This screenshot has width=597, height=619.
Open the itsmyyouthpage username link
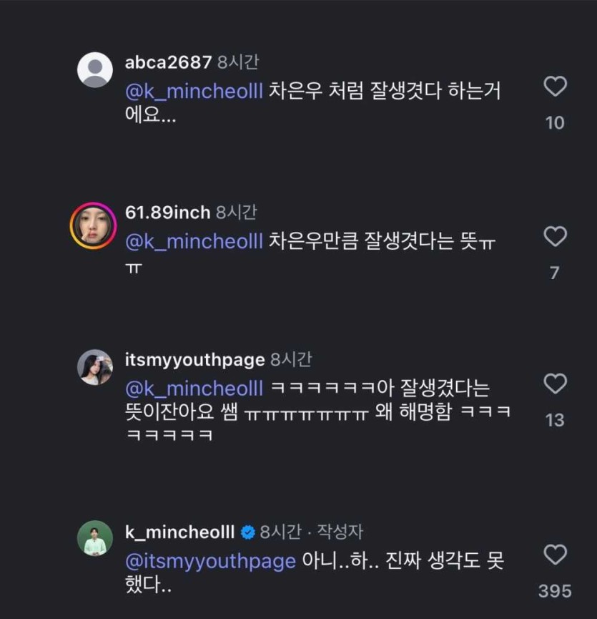(194, 360)
